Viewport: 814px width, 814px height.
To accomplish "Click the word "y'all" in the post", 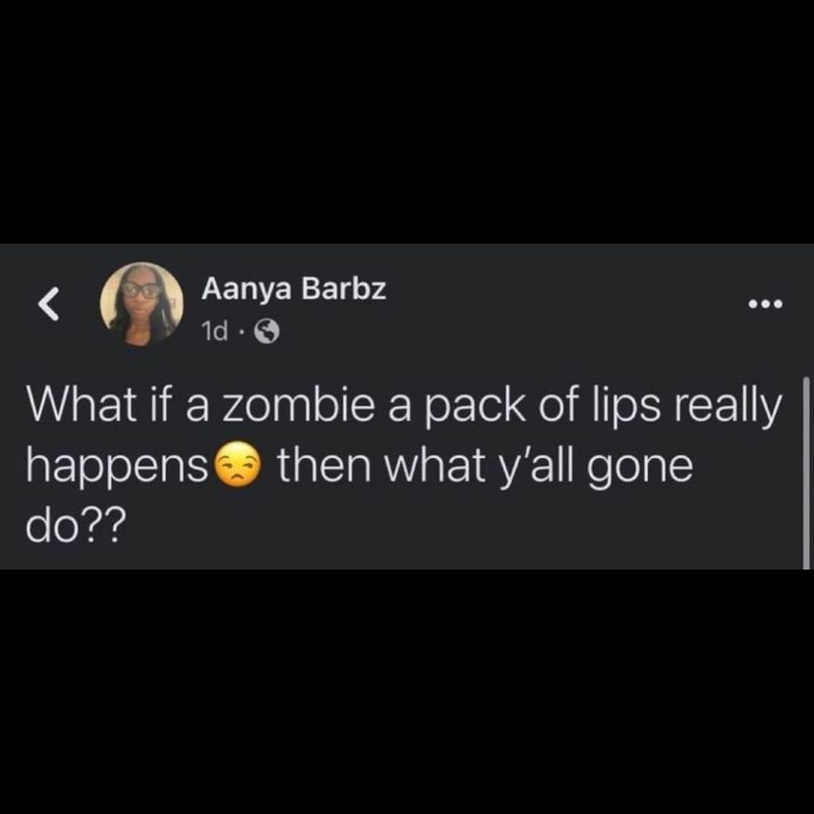I will 538,466.
